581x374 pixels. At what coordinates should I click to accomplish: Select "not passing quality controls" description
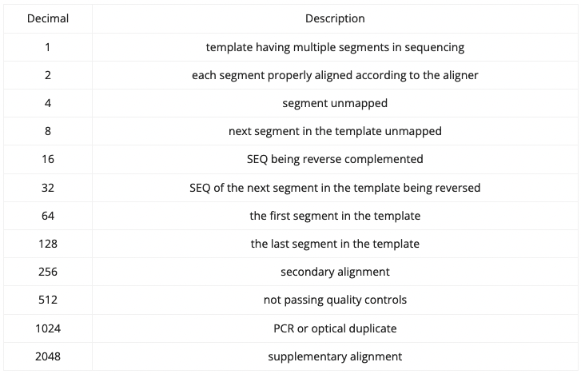click(x=335, y=300)
